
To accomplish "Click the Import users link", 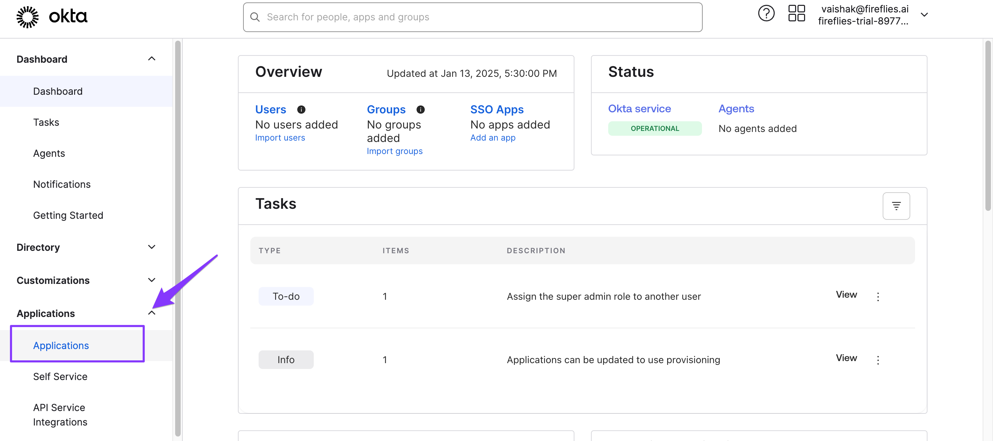I will tap(280, 138).
